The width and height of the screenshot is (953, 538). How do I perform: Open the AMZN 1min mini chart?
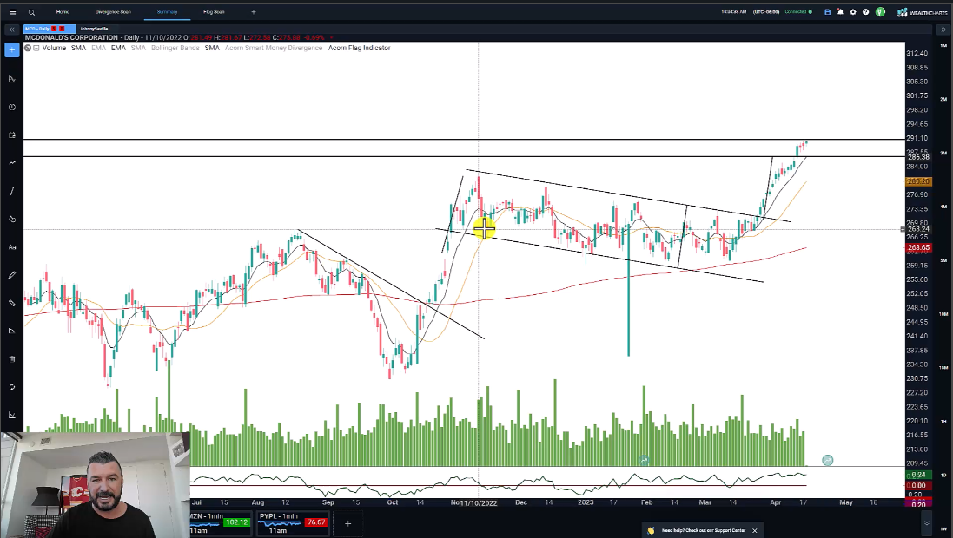220,523
